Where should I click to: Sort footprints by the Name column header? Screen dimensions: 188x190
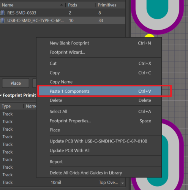(33, 5)
